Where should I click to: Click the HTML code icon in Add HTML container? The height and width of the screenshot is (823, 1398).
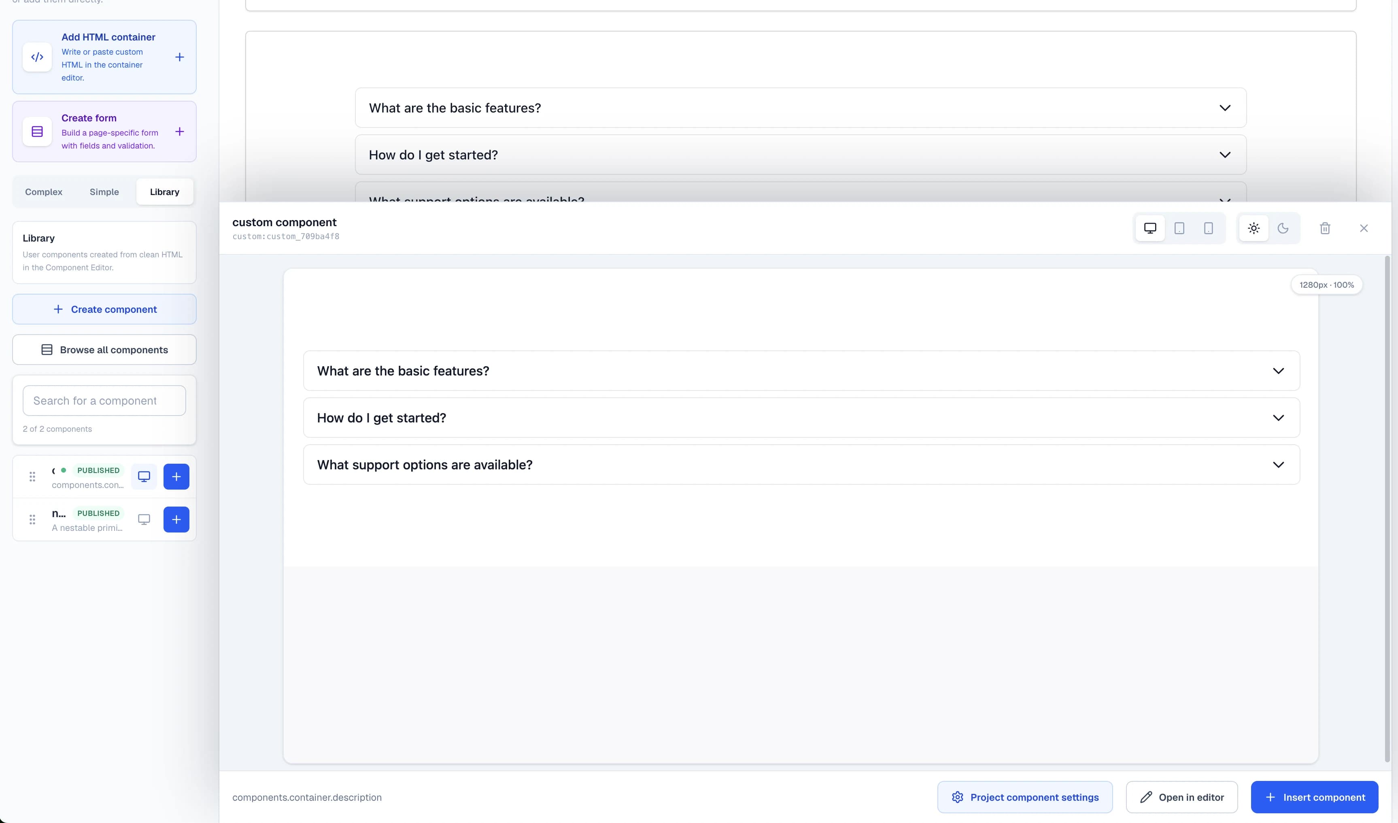[37, 57]
